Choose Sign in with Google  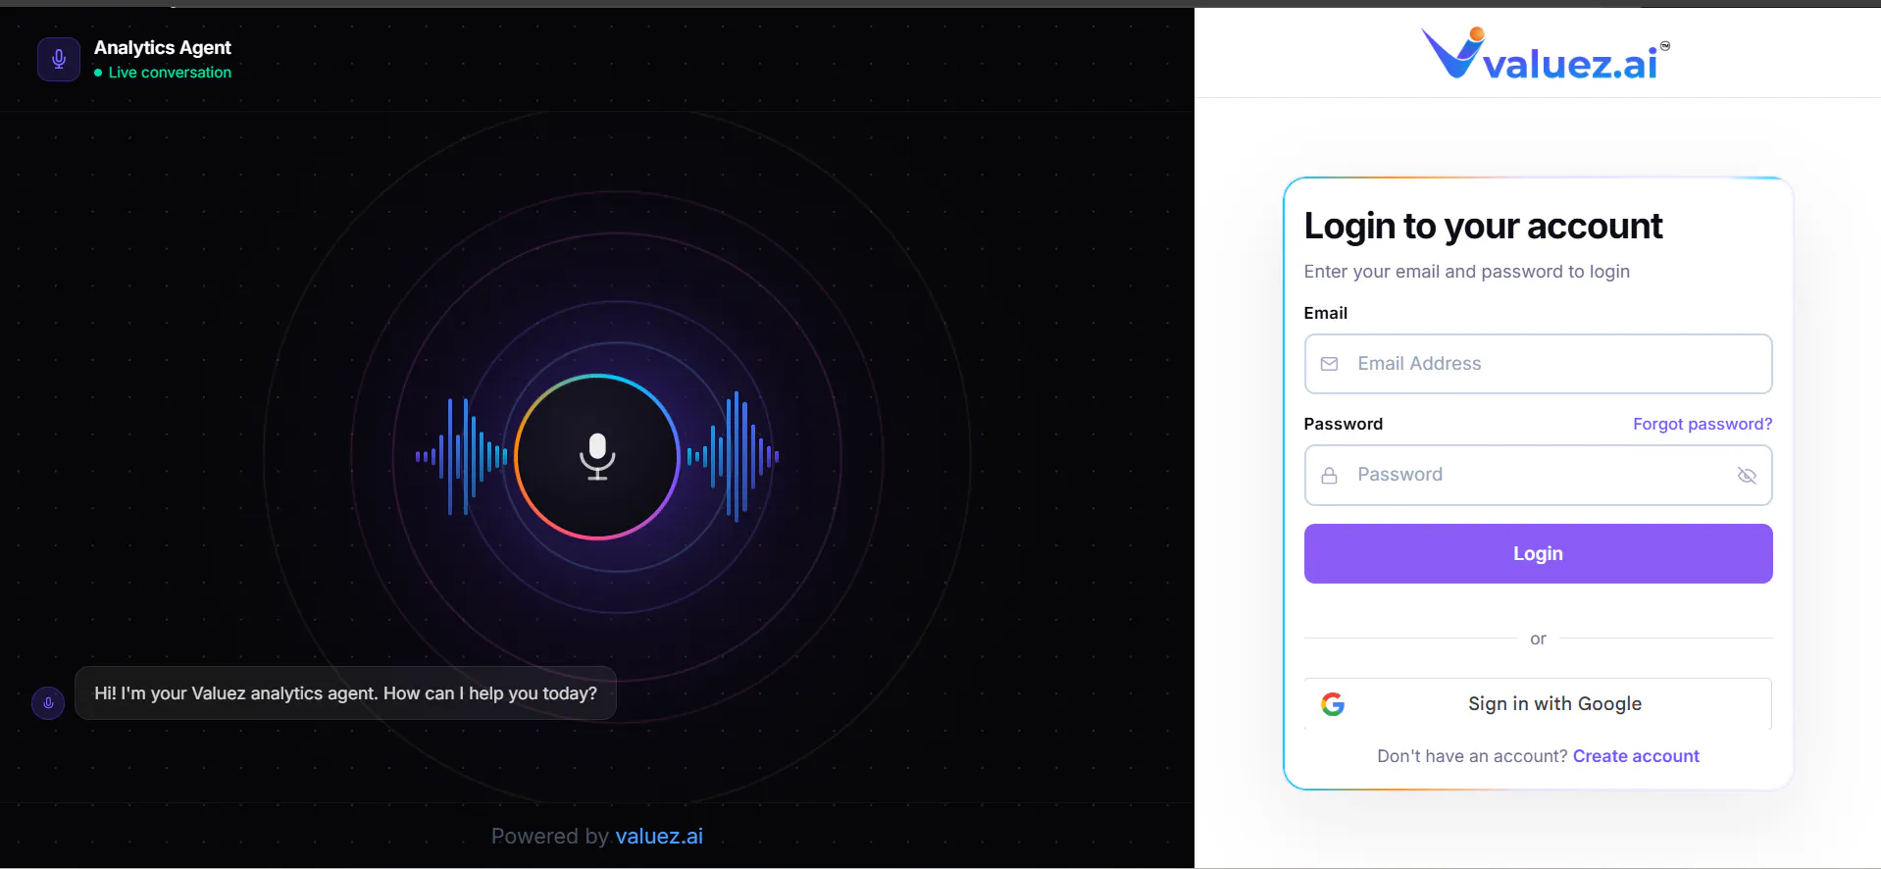1538,704
